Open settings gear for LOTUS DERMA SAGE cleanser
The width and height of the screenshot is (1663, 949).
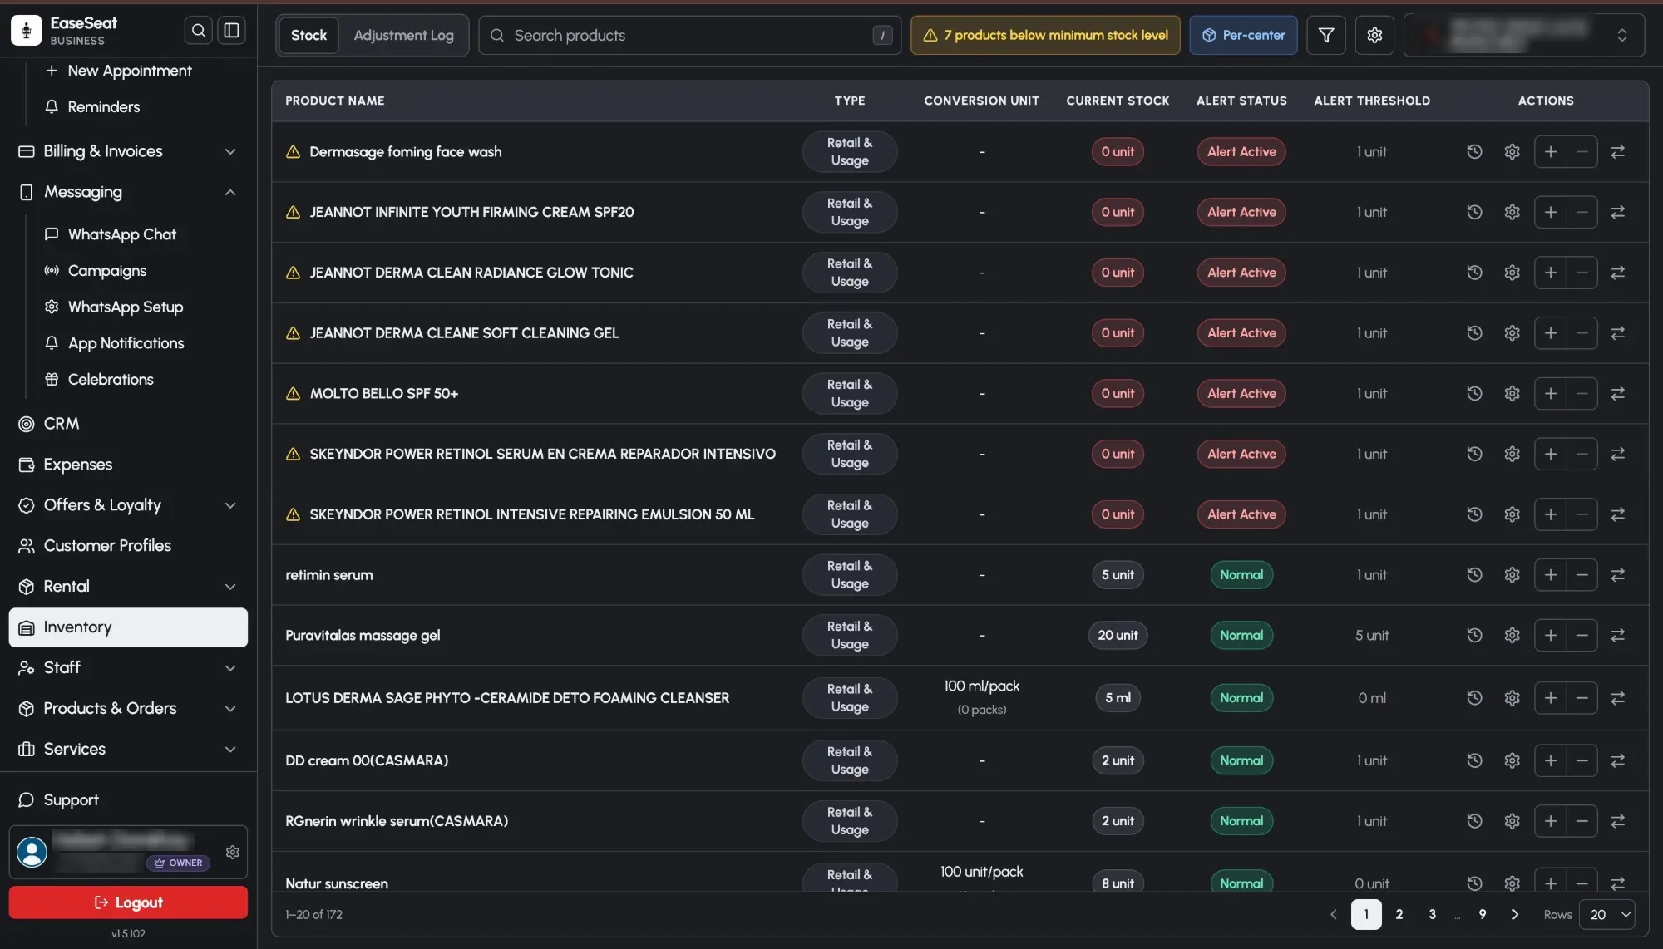(1512, 698)
